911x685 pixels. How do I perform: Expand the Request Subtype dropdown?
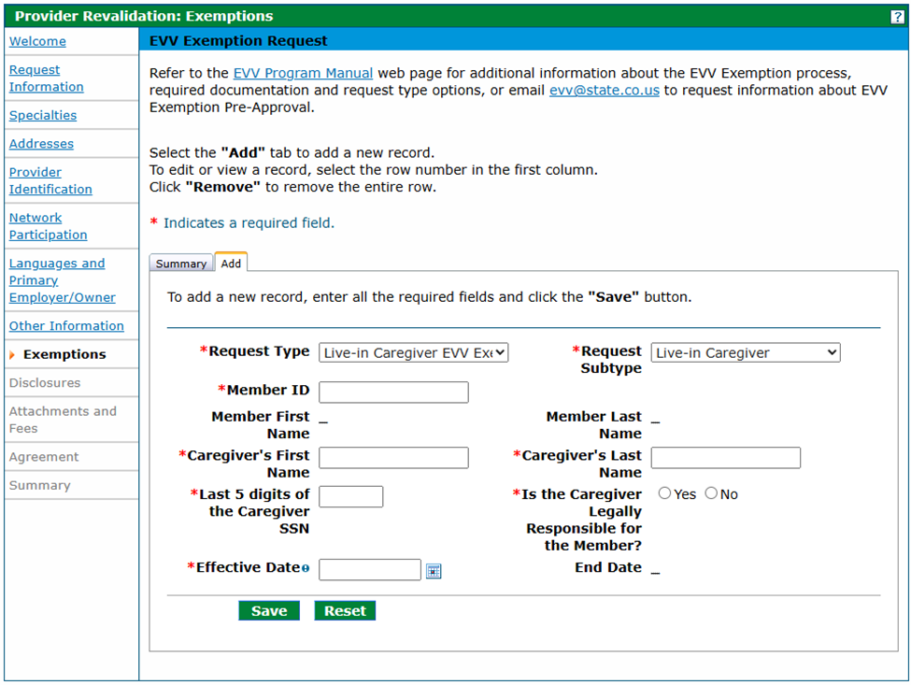coord(746,352)
